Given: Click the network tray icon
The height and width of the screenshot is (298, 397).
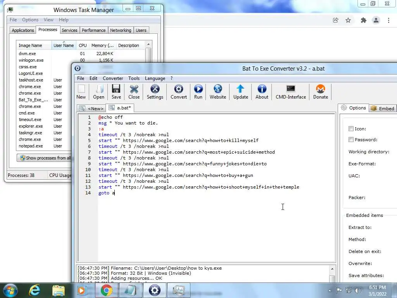Looking at the screenshot, I should [x=349, y=290].
